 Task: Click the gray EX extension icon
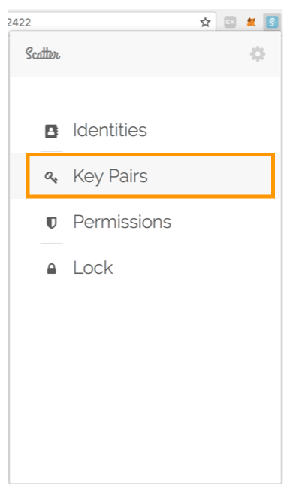tap(230, 22)
